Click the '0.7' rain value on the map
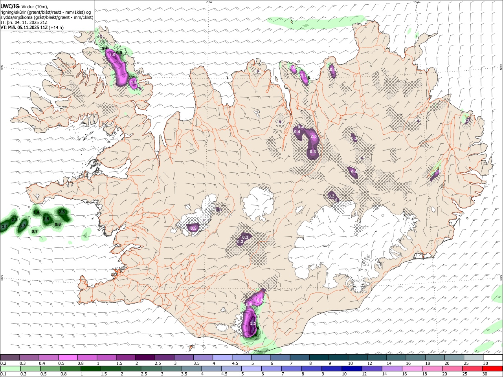Screen dimensions: 503x377 tap(35, 231)
